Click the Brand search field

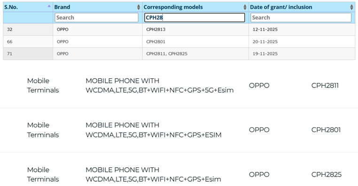click(97, 17)
